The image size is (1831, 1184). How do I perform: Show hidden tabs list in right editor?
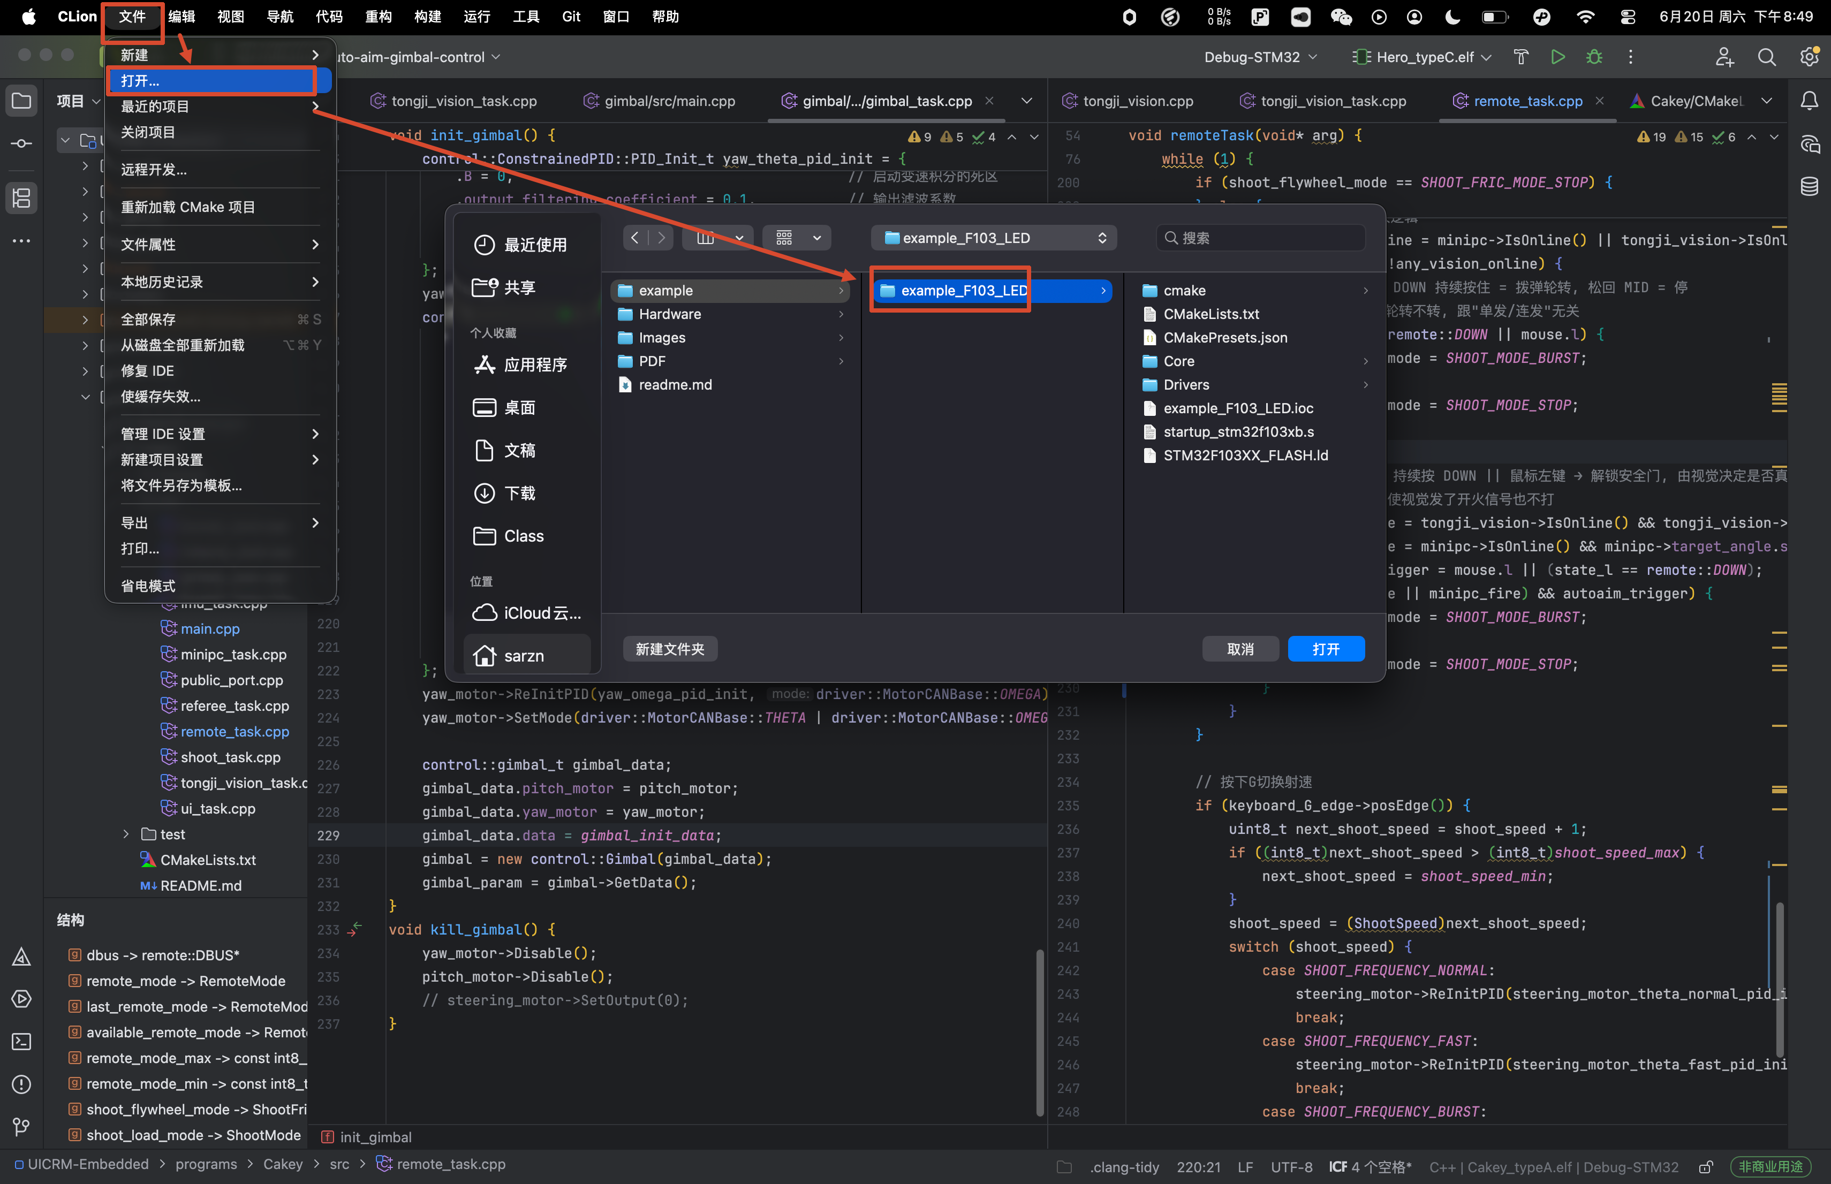click(1767, 101)
